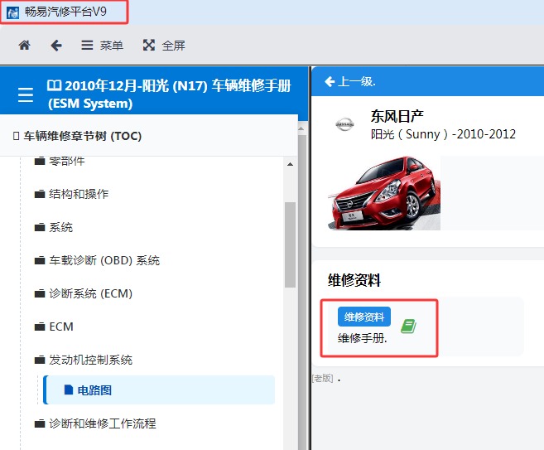Click the book icon beside manual title
This screenshot has width=544, height=450.
[x=54, y=85]
